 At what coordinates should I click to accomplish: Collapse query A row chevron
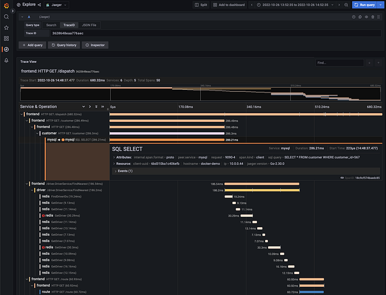(22, 17)
